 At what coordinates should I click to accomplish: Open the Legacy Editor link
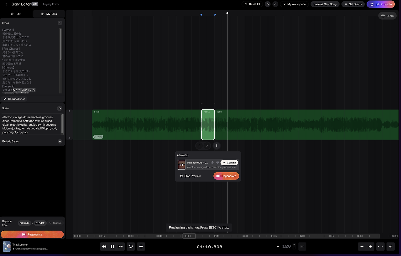51,4
